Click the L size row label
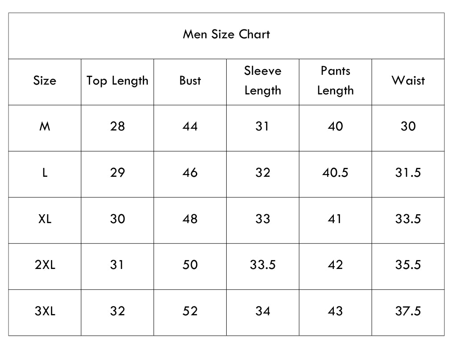Image resolution: width=457 pixels, height=342 pixels. click(45, 173)
